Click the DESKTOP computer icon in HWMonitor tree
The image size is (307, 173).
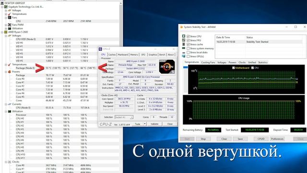point(2,3)
